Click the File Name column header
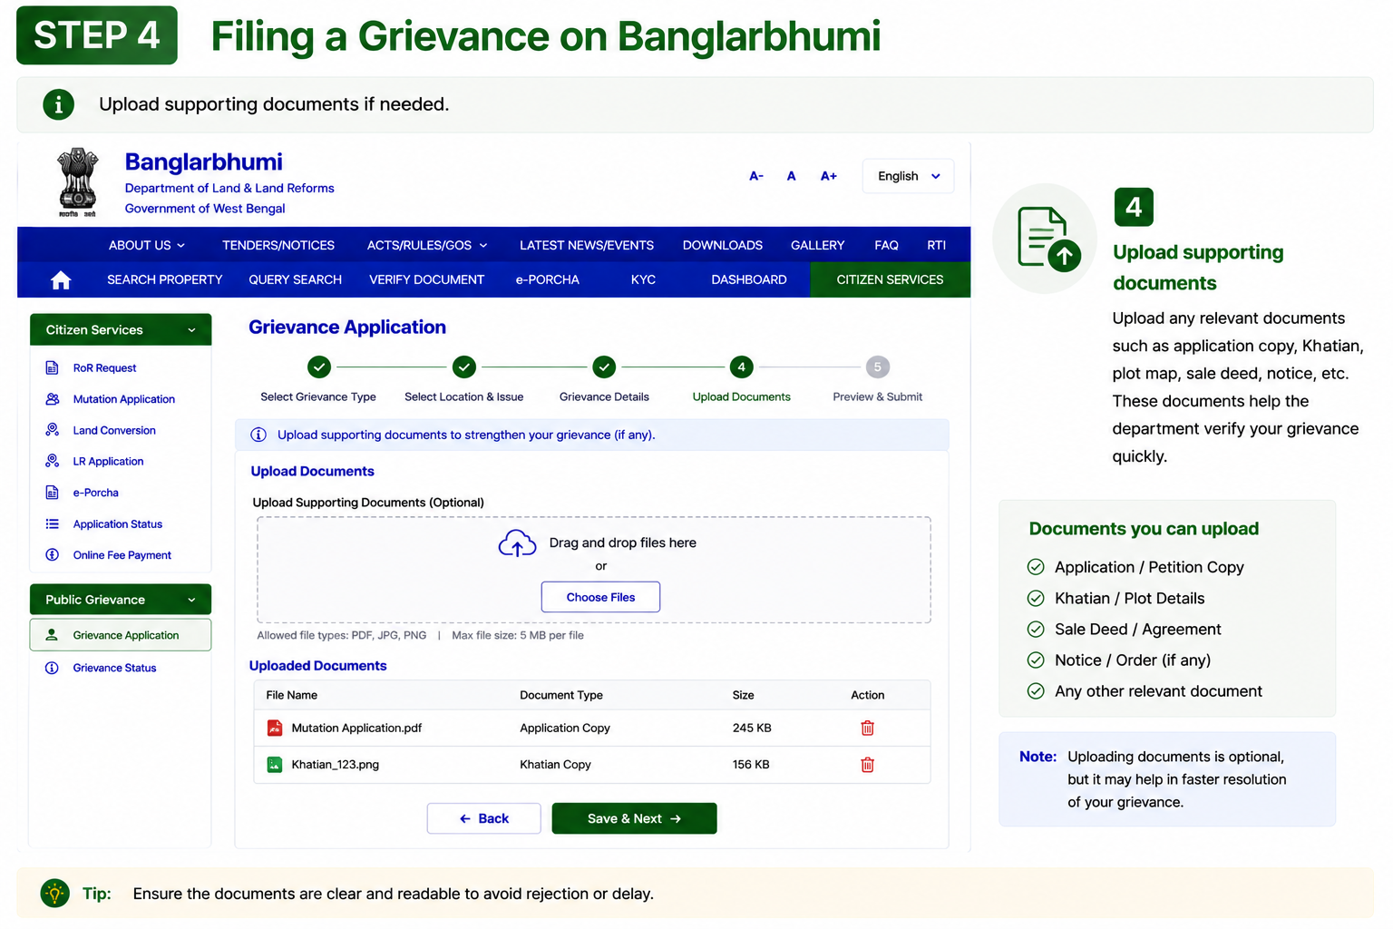The height and width of the screenshot is (929, 1393). click(x=292, y=695)
